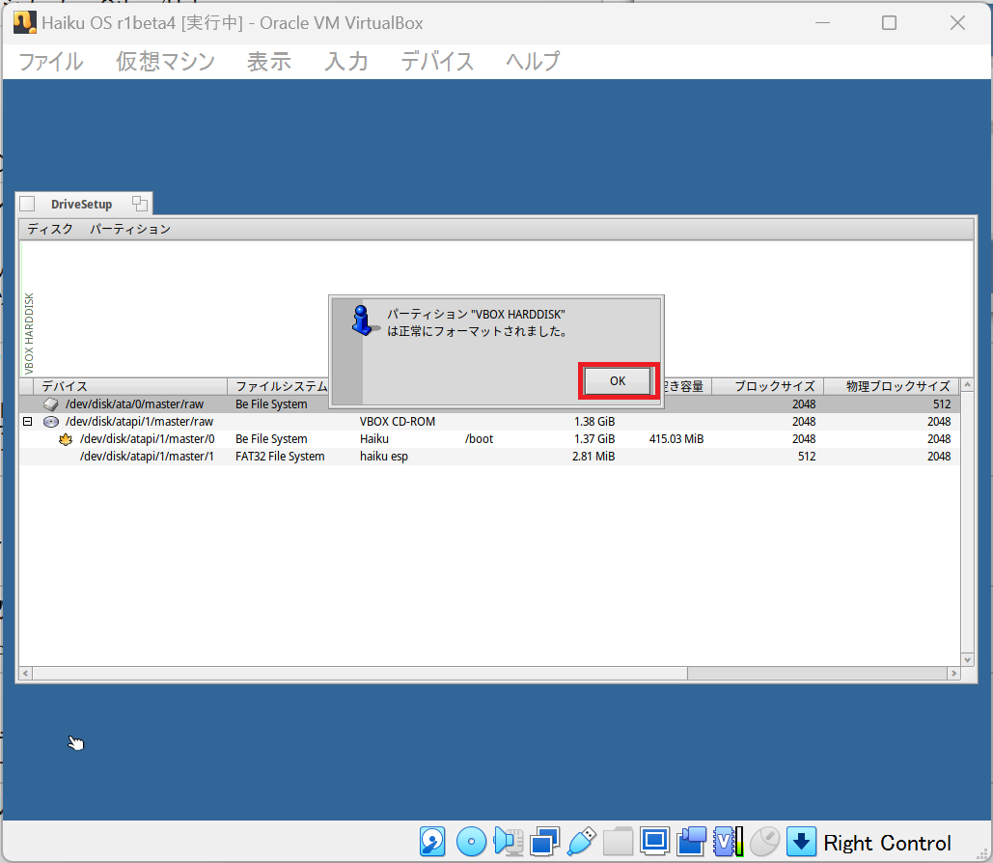Maximize the VirtualBox window
Viewport: 993px width, 863px height.
point(889,23)
